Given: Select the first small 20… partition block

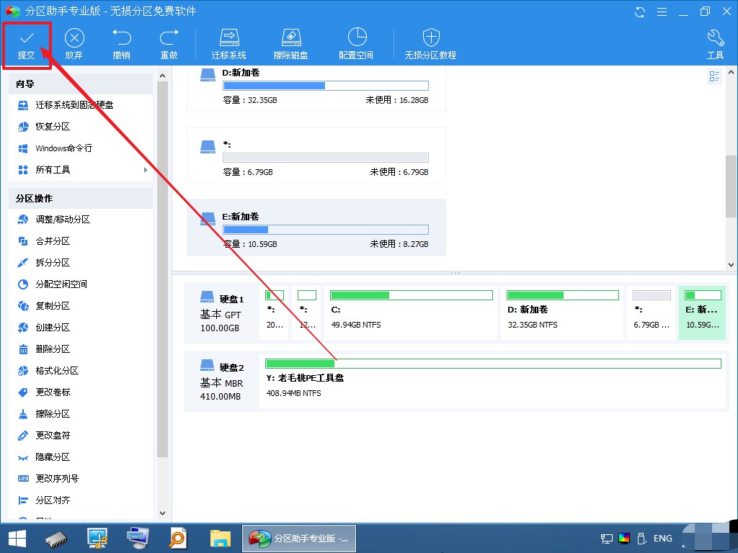Looking at the screenshot, I should click(274, 313).
